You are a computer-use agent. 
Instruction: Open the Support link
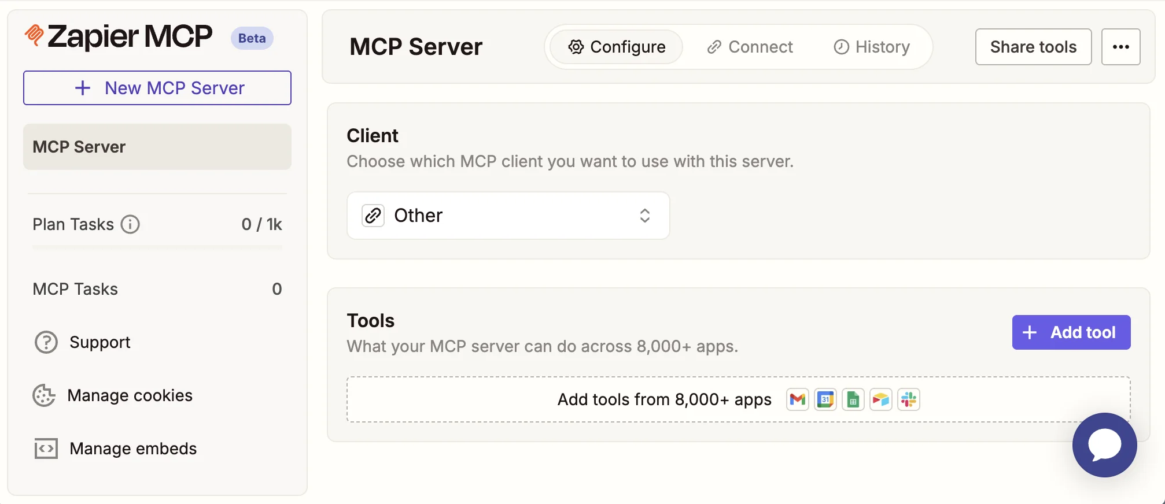99,342
